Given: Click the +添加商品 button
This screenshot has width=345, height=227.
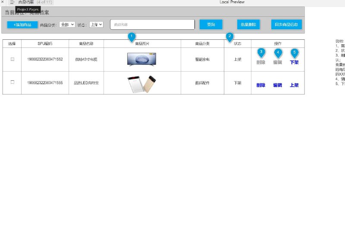Looking at the screenshot, I should [x=22, y=25].
